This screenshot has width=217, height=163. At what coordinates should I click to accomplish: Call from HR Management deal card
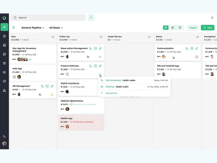pos(42,86)
